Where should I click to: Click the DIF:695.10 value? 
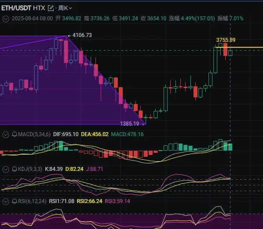(x=66, y=134)
